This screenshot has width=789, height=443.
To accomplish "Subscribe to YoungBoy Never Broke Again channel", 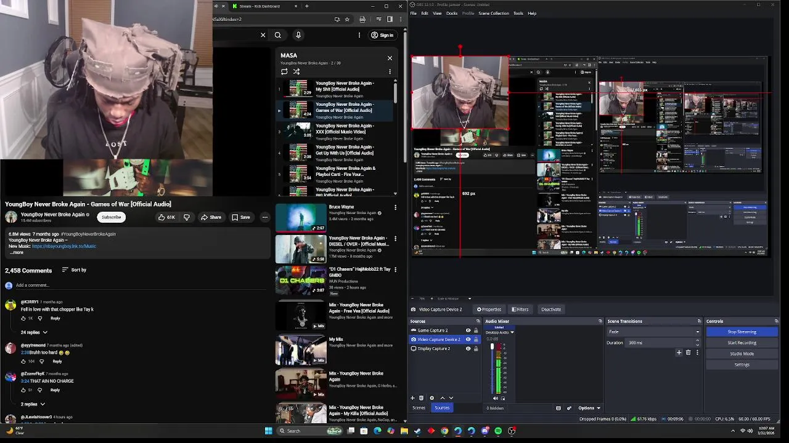I will click(x=112, y=217).
